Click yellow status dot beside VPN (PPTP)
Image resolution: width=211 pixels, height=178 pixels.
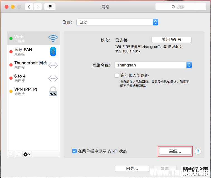(x=11, y=92)
